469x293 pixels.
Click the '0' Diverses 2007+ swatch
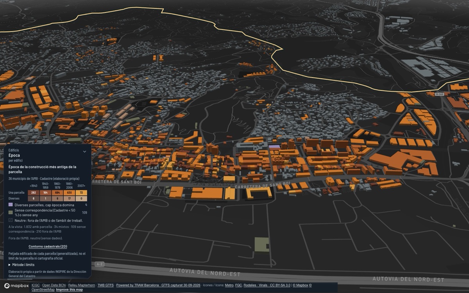click(81, 198)
